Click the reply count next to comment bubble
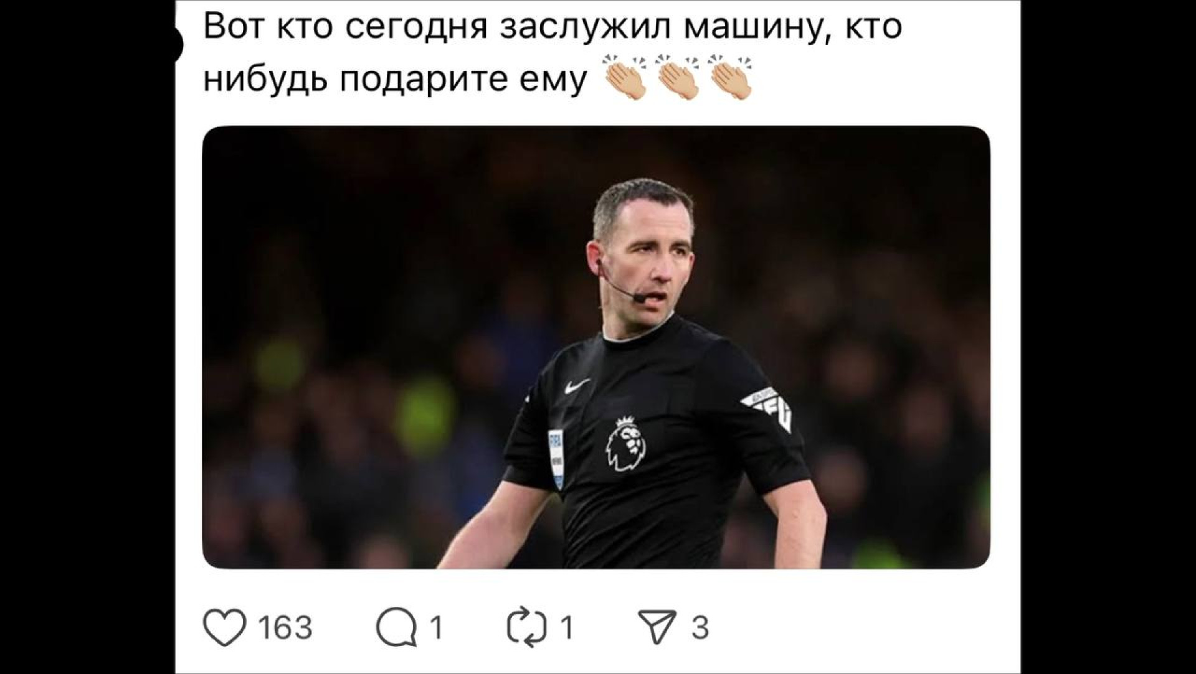1196x674 pixels. (437, 627)
